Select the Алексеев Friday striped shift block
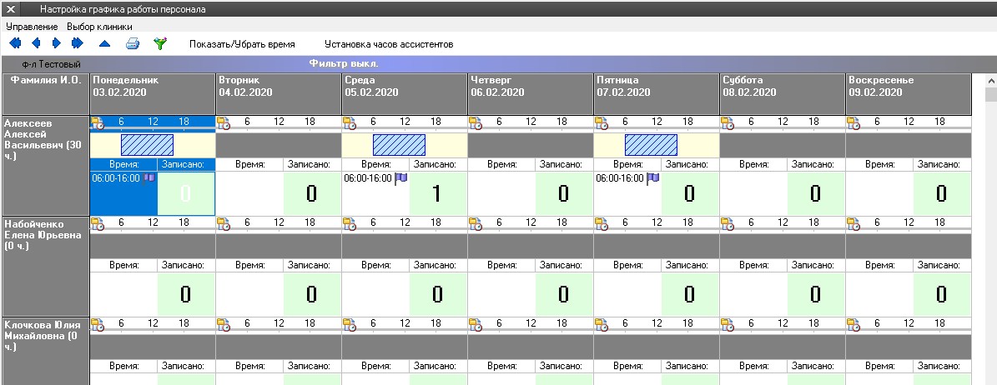Screen dimensions: 997x385 [651, 145]
